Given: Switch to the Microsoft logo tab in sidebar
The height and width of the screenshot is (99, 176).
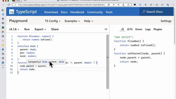Looking at the screenshot, I should 3,32.
